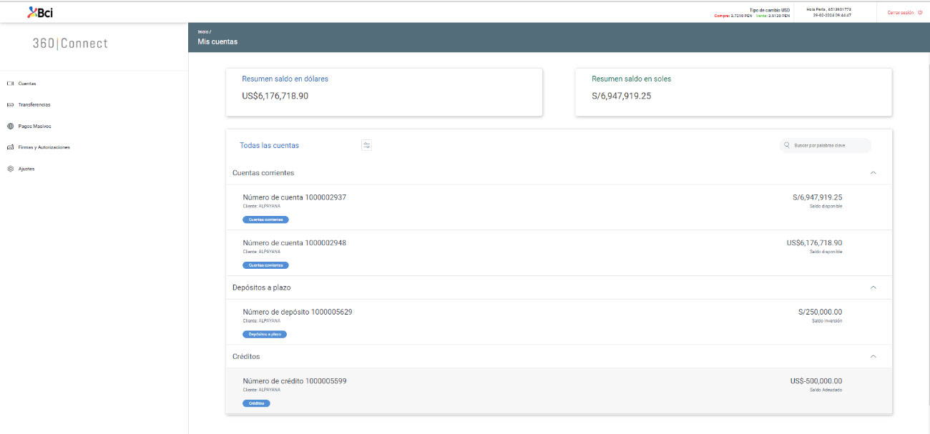This screenshot has height=434, width=930.
Task: Click the Pagos Masivos globe icon
Action: point(10,127)
